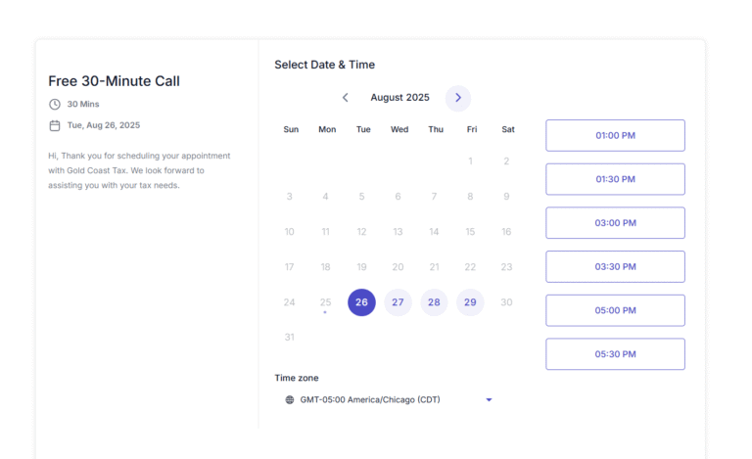This screenshot has height=459, width=752.
Task: Click August 25 with the dot marker
Action: [325, 302]
